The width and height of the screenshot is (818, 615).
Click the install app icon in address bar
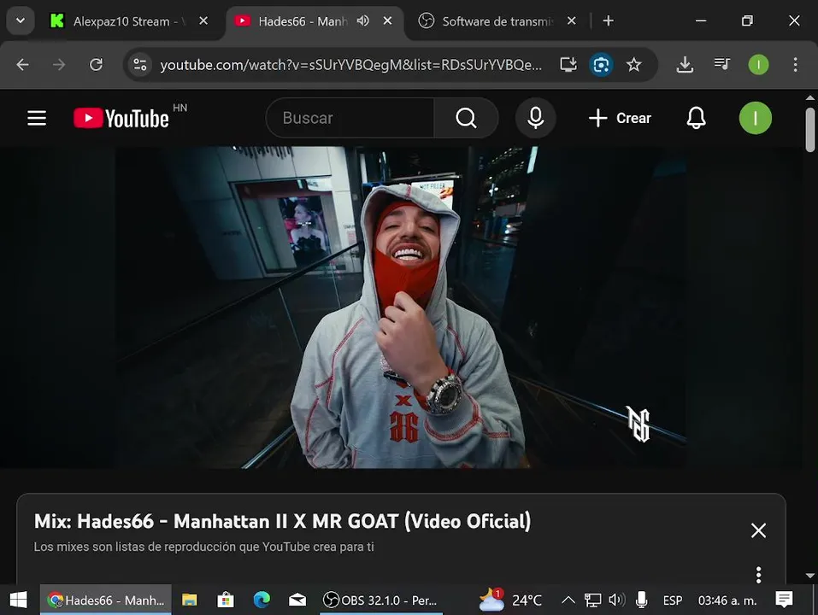pos(568,65)
